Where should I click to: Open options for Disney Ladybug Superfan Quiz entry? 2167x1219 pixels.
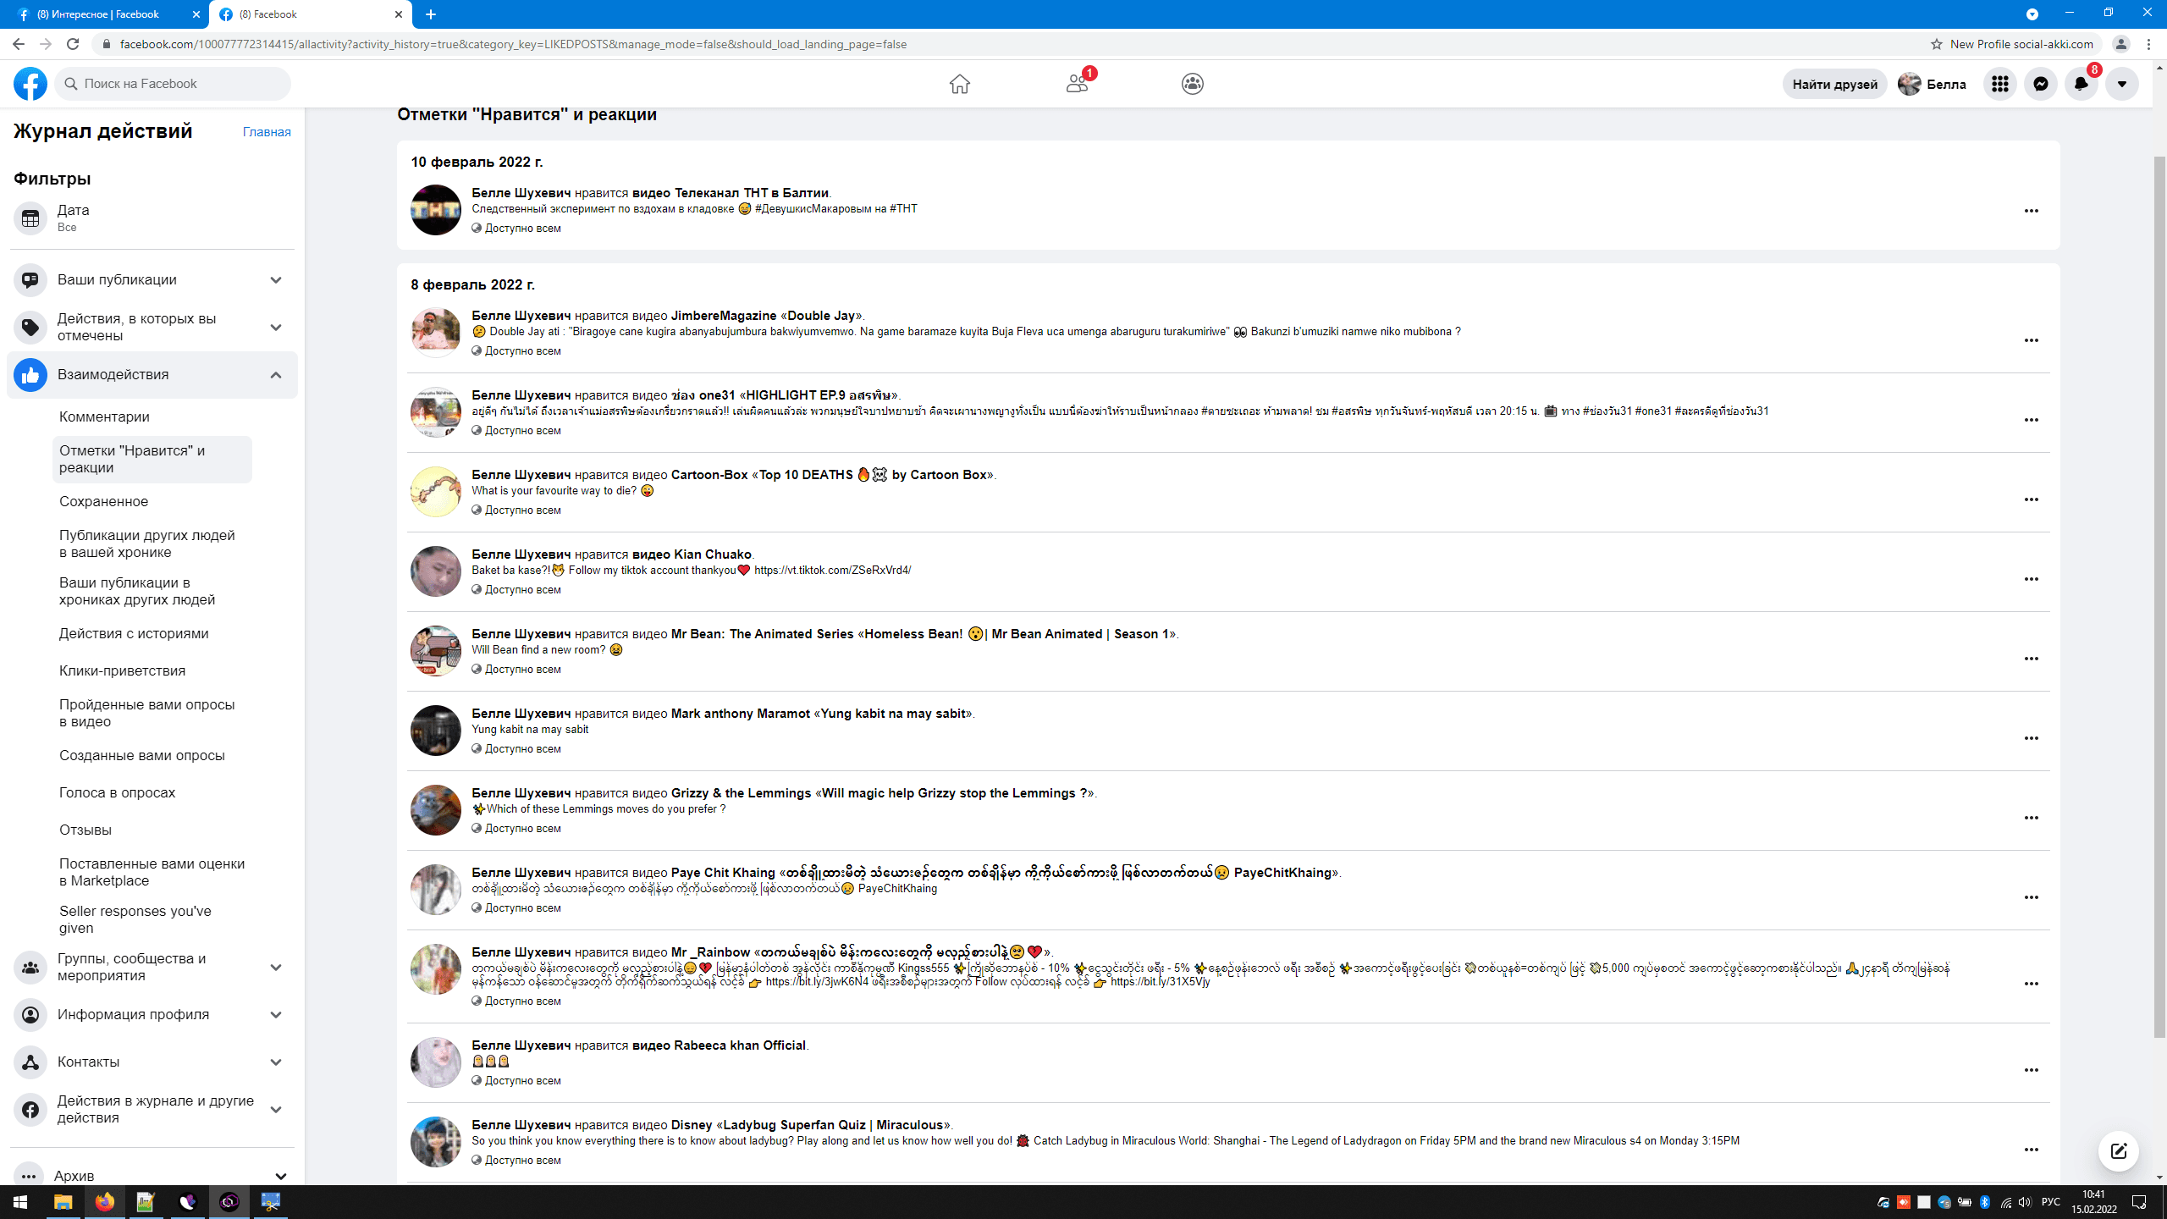point(2031,1150)
